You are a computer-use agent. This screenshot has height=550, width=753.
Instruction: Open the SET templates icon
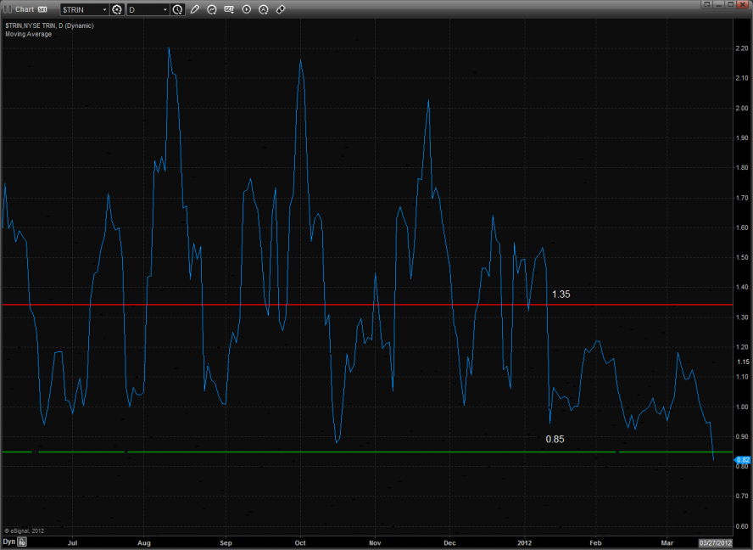click(x=229, y=9)
